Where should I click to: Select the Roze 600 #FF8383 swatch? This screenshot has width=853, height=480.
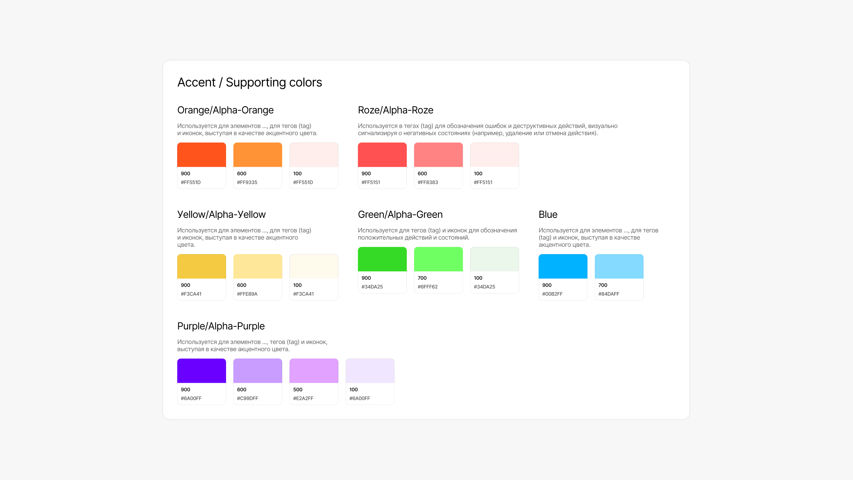(438, 166)
